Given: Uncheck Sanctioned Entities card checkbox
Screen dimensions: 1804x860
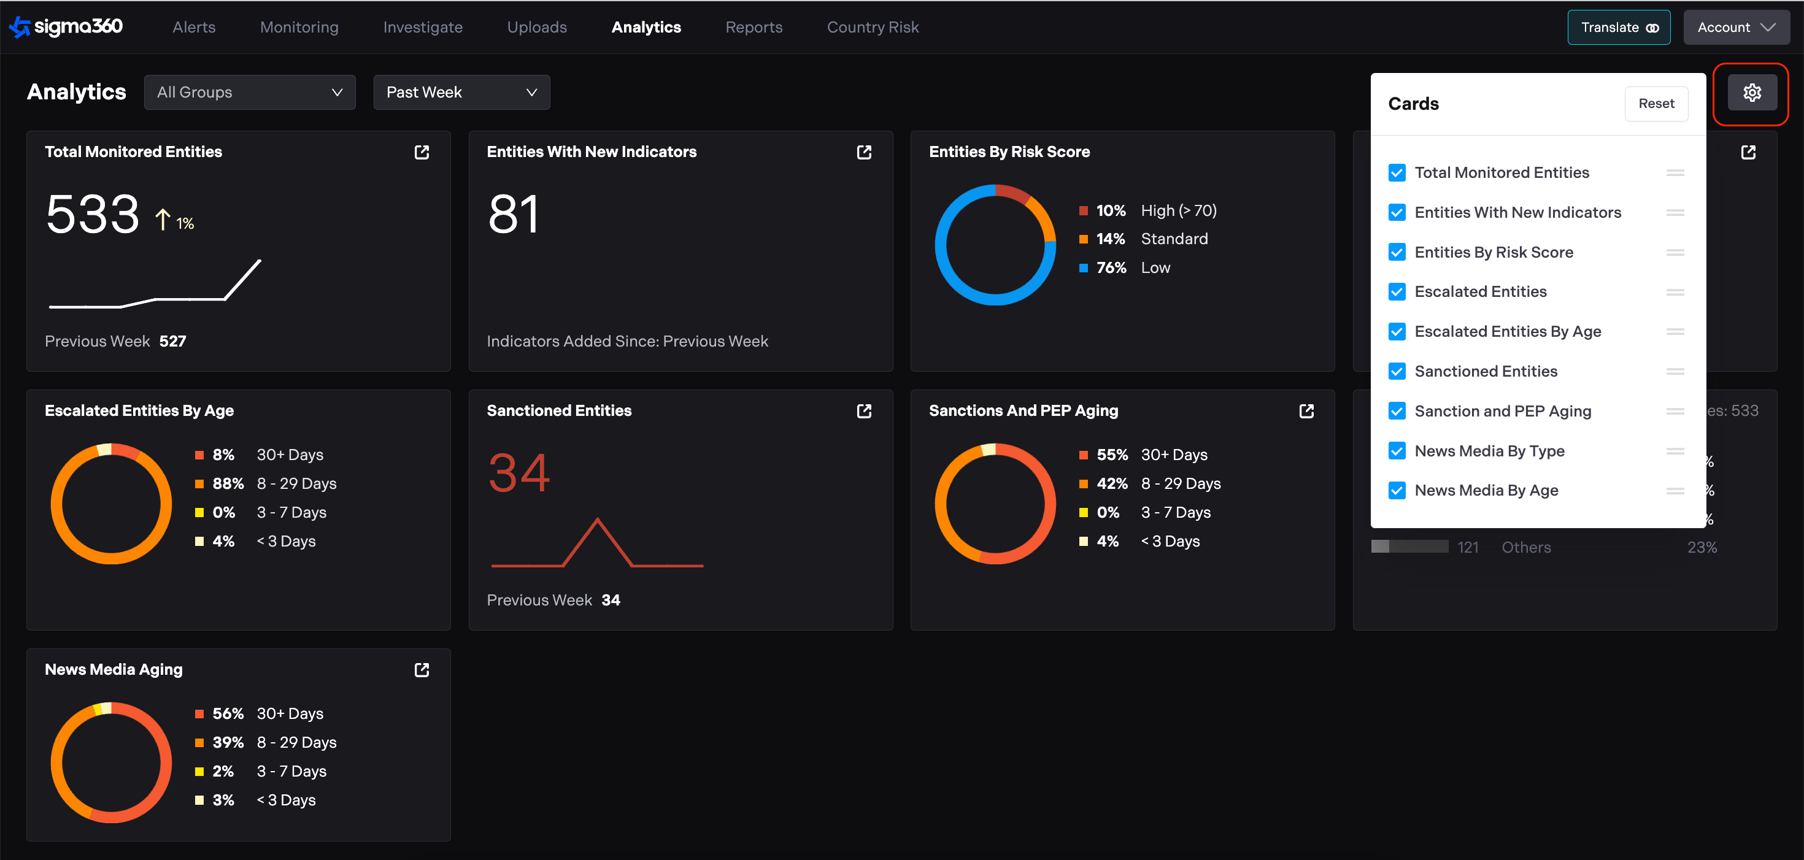Looking at the screenshot, I should [1397, 371].
